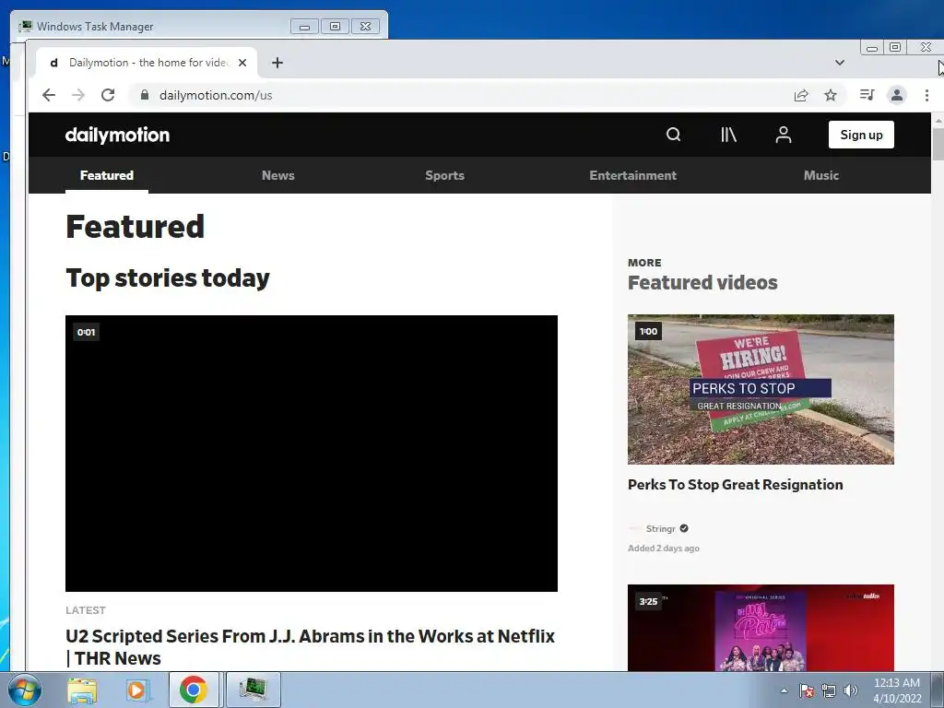
Task: Expand Chrome tab search chevron
Action: (840, 63)
